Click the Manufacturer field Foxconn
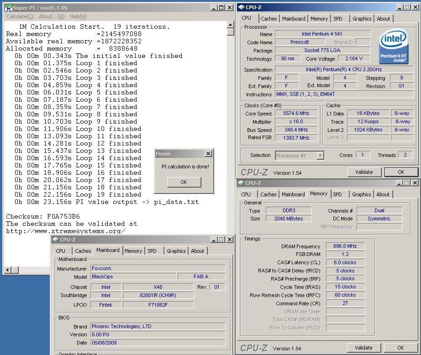The width and height of the screenshot is (421, 355). 158,268
